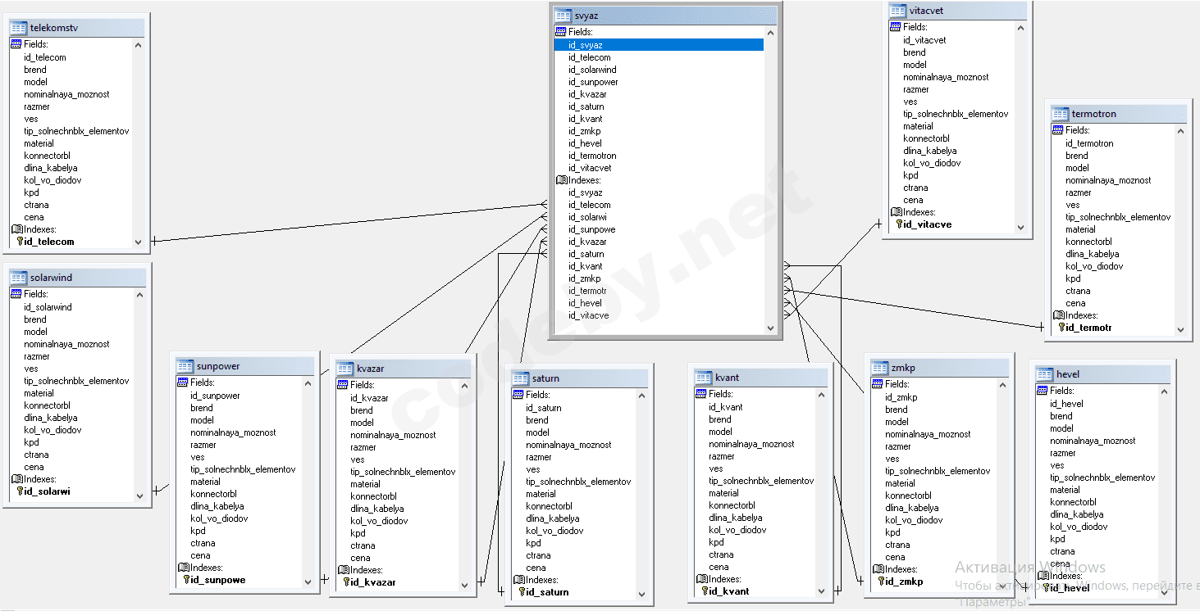Screen dimensions: 1200x611
Task: Select id_svyaz field in svyaz table
Action: pyautogui.click(x=585, y=45)
